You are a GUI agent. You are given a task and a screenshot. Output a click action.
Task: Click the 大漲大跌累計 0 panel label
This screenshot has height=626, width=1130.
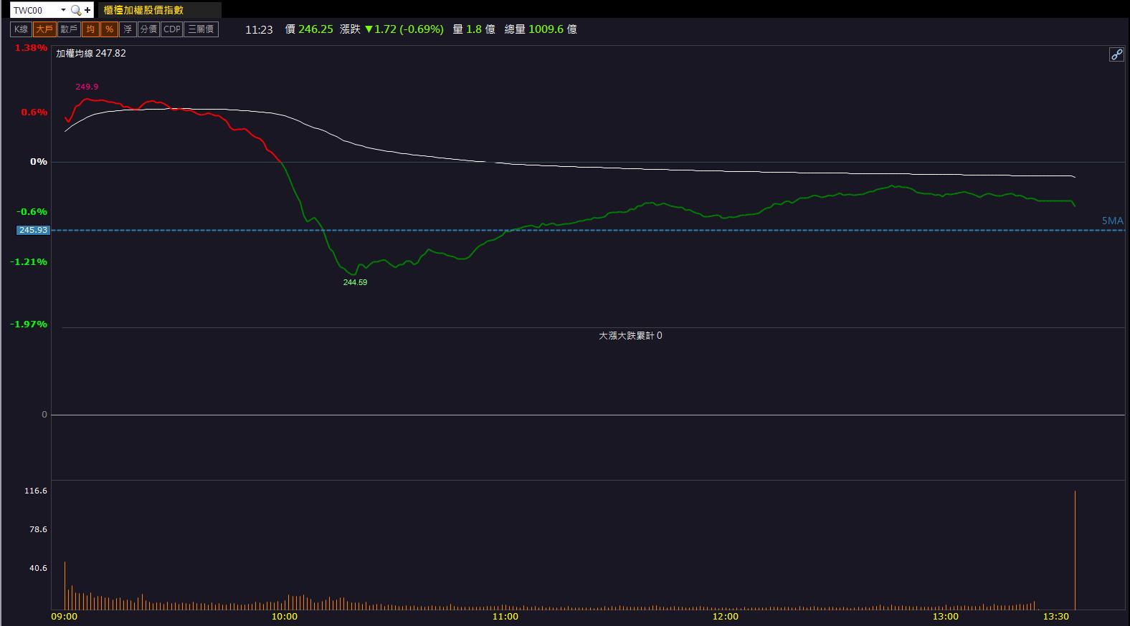pos(630,335)
